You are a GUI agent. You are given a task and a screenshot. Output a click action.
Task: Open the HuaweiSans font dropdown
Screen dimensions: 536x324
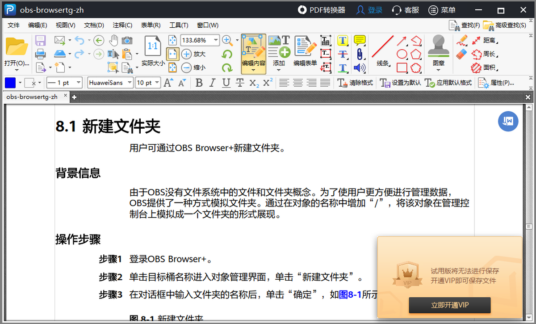pyautogui.click(x=130, y=83)
